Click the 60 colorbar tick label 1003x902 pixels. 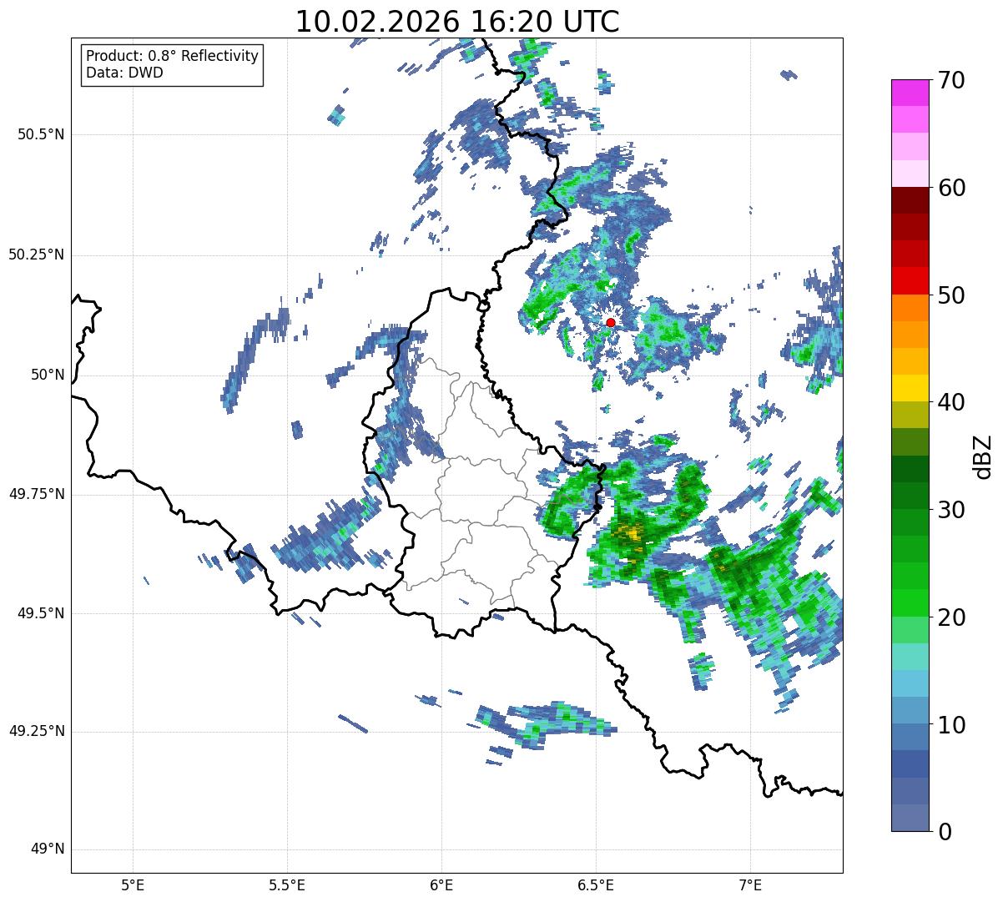[951, 188]
